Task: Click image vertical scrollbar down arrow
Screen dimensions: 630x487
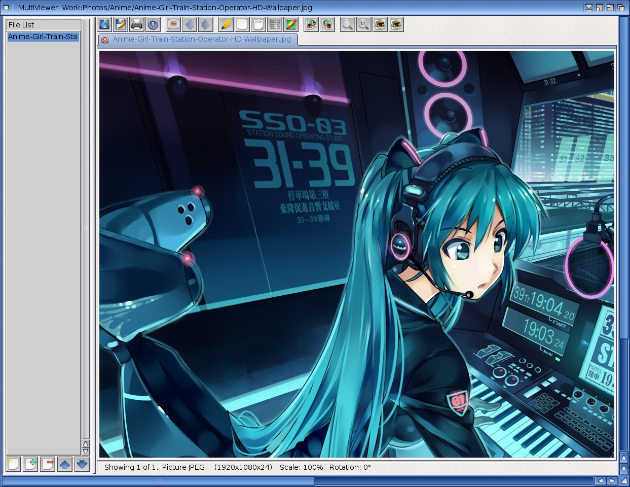Action: coord(624,469)
